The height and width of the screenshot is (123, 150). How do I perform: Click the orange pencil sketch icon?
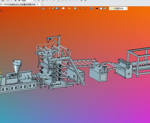pos(49,8)
